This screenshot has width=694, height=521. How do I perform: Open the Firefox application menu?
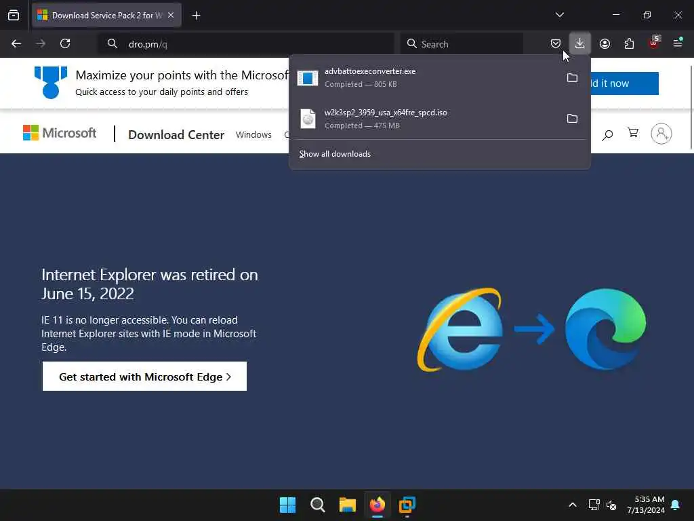(x=678, y=43)
